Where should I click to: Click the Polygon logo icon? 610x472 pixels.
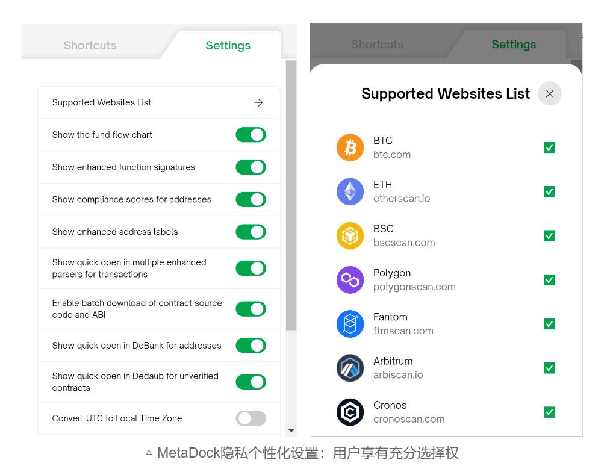[x=350, y=280]
